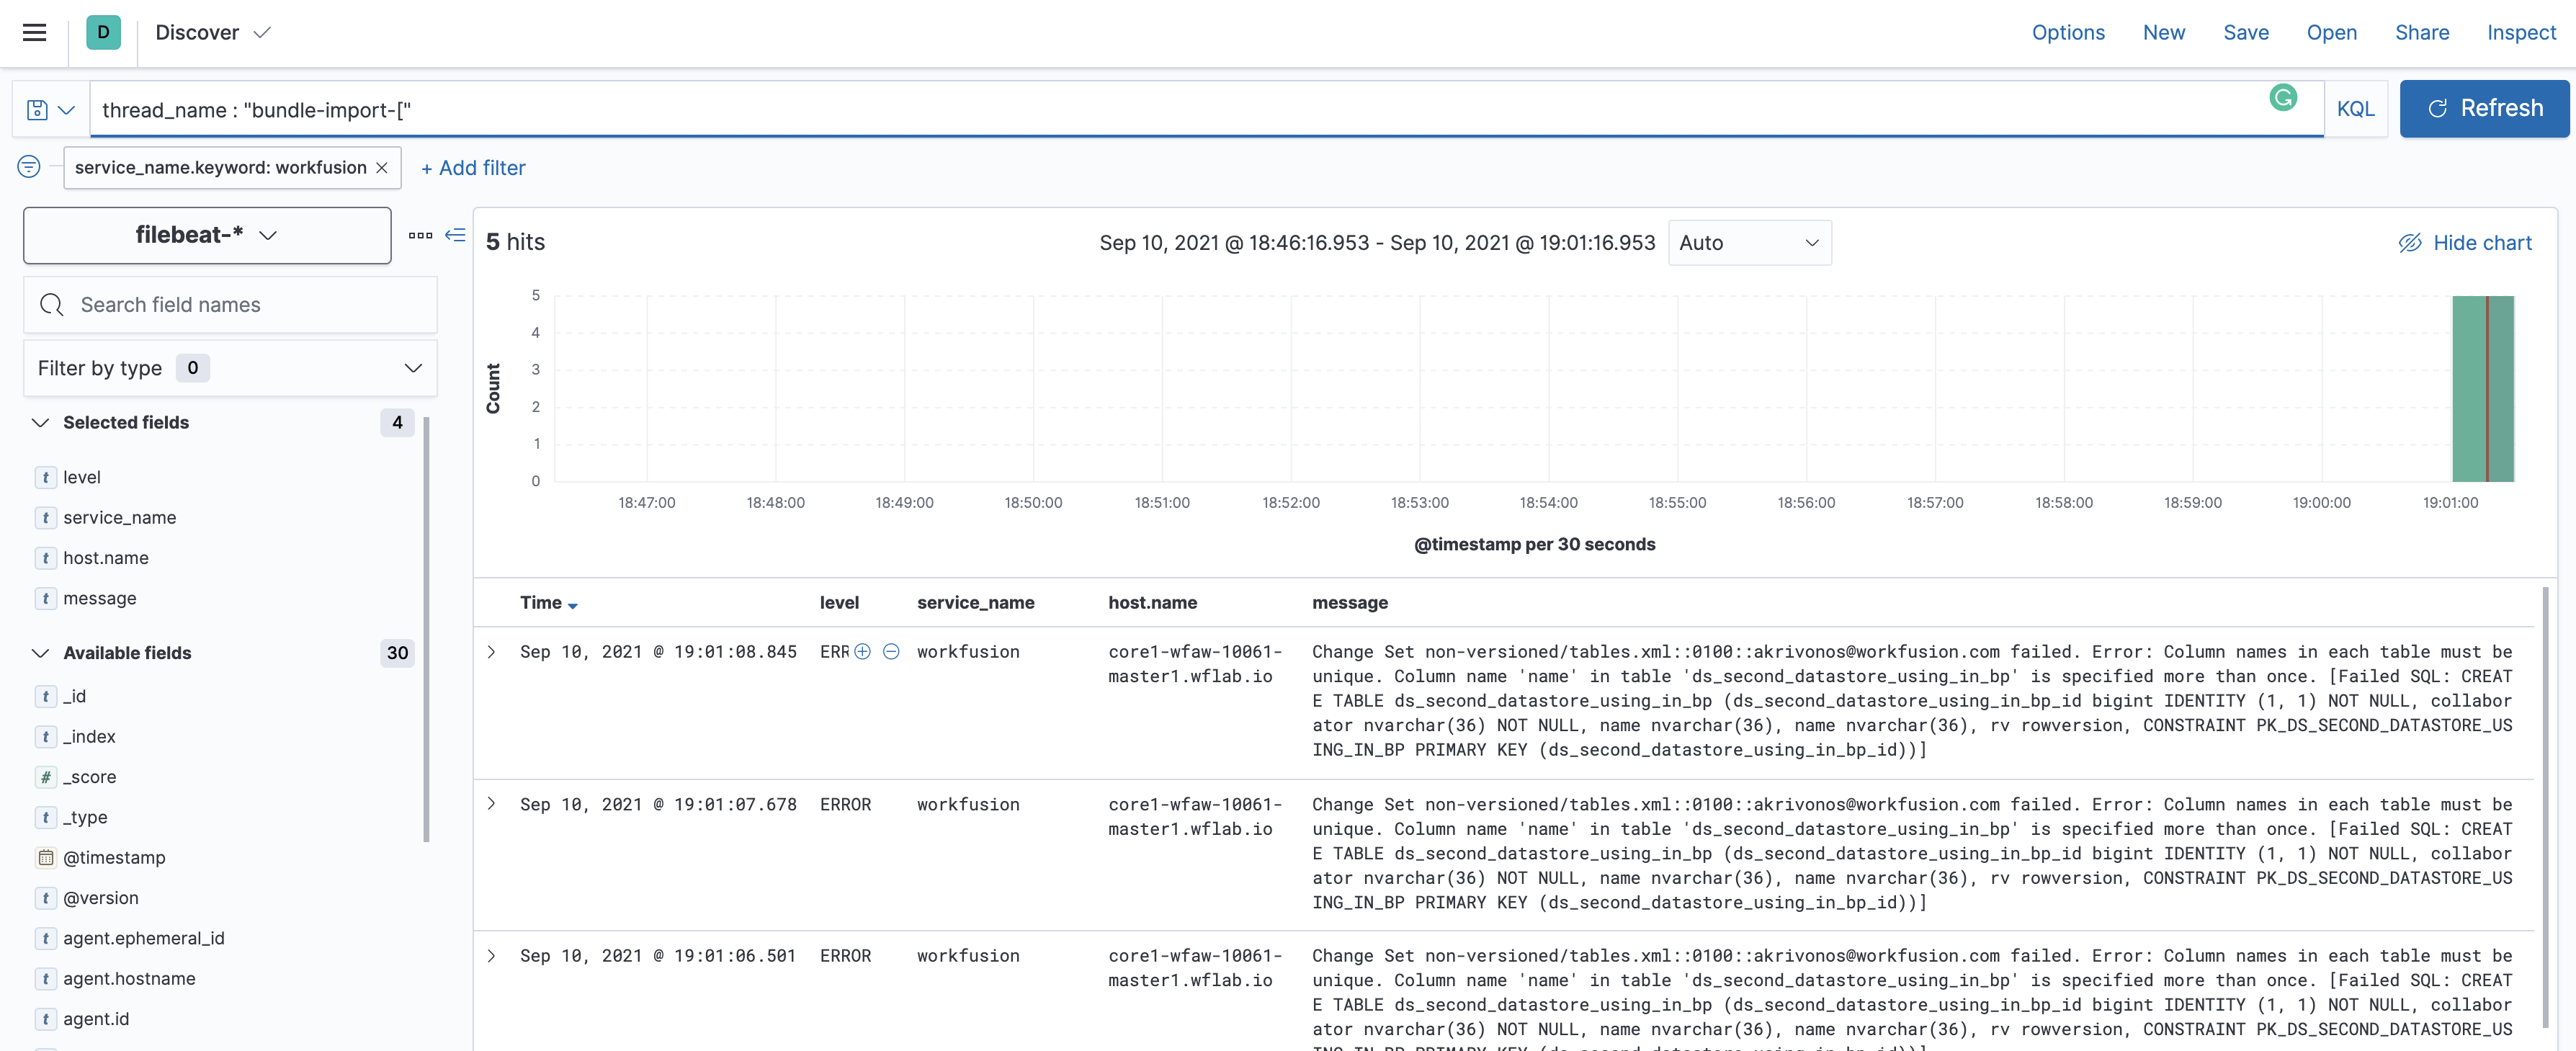Click the chart date range text
Image resolution: width=2576 pixels, height=1051 pixels.
(x=1377, y=243)
